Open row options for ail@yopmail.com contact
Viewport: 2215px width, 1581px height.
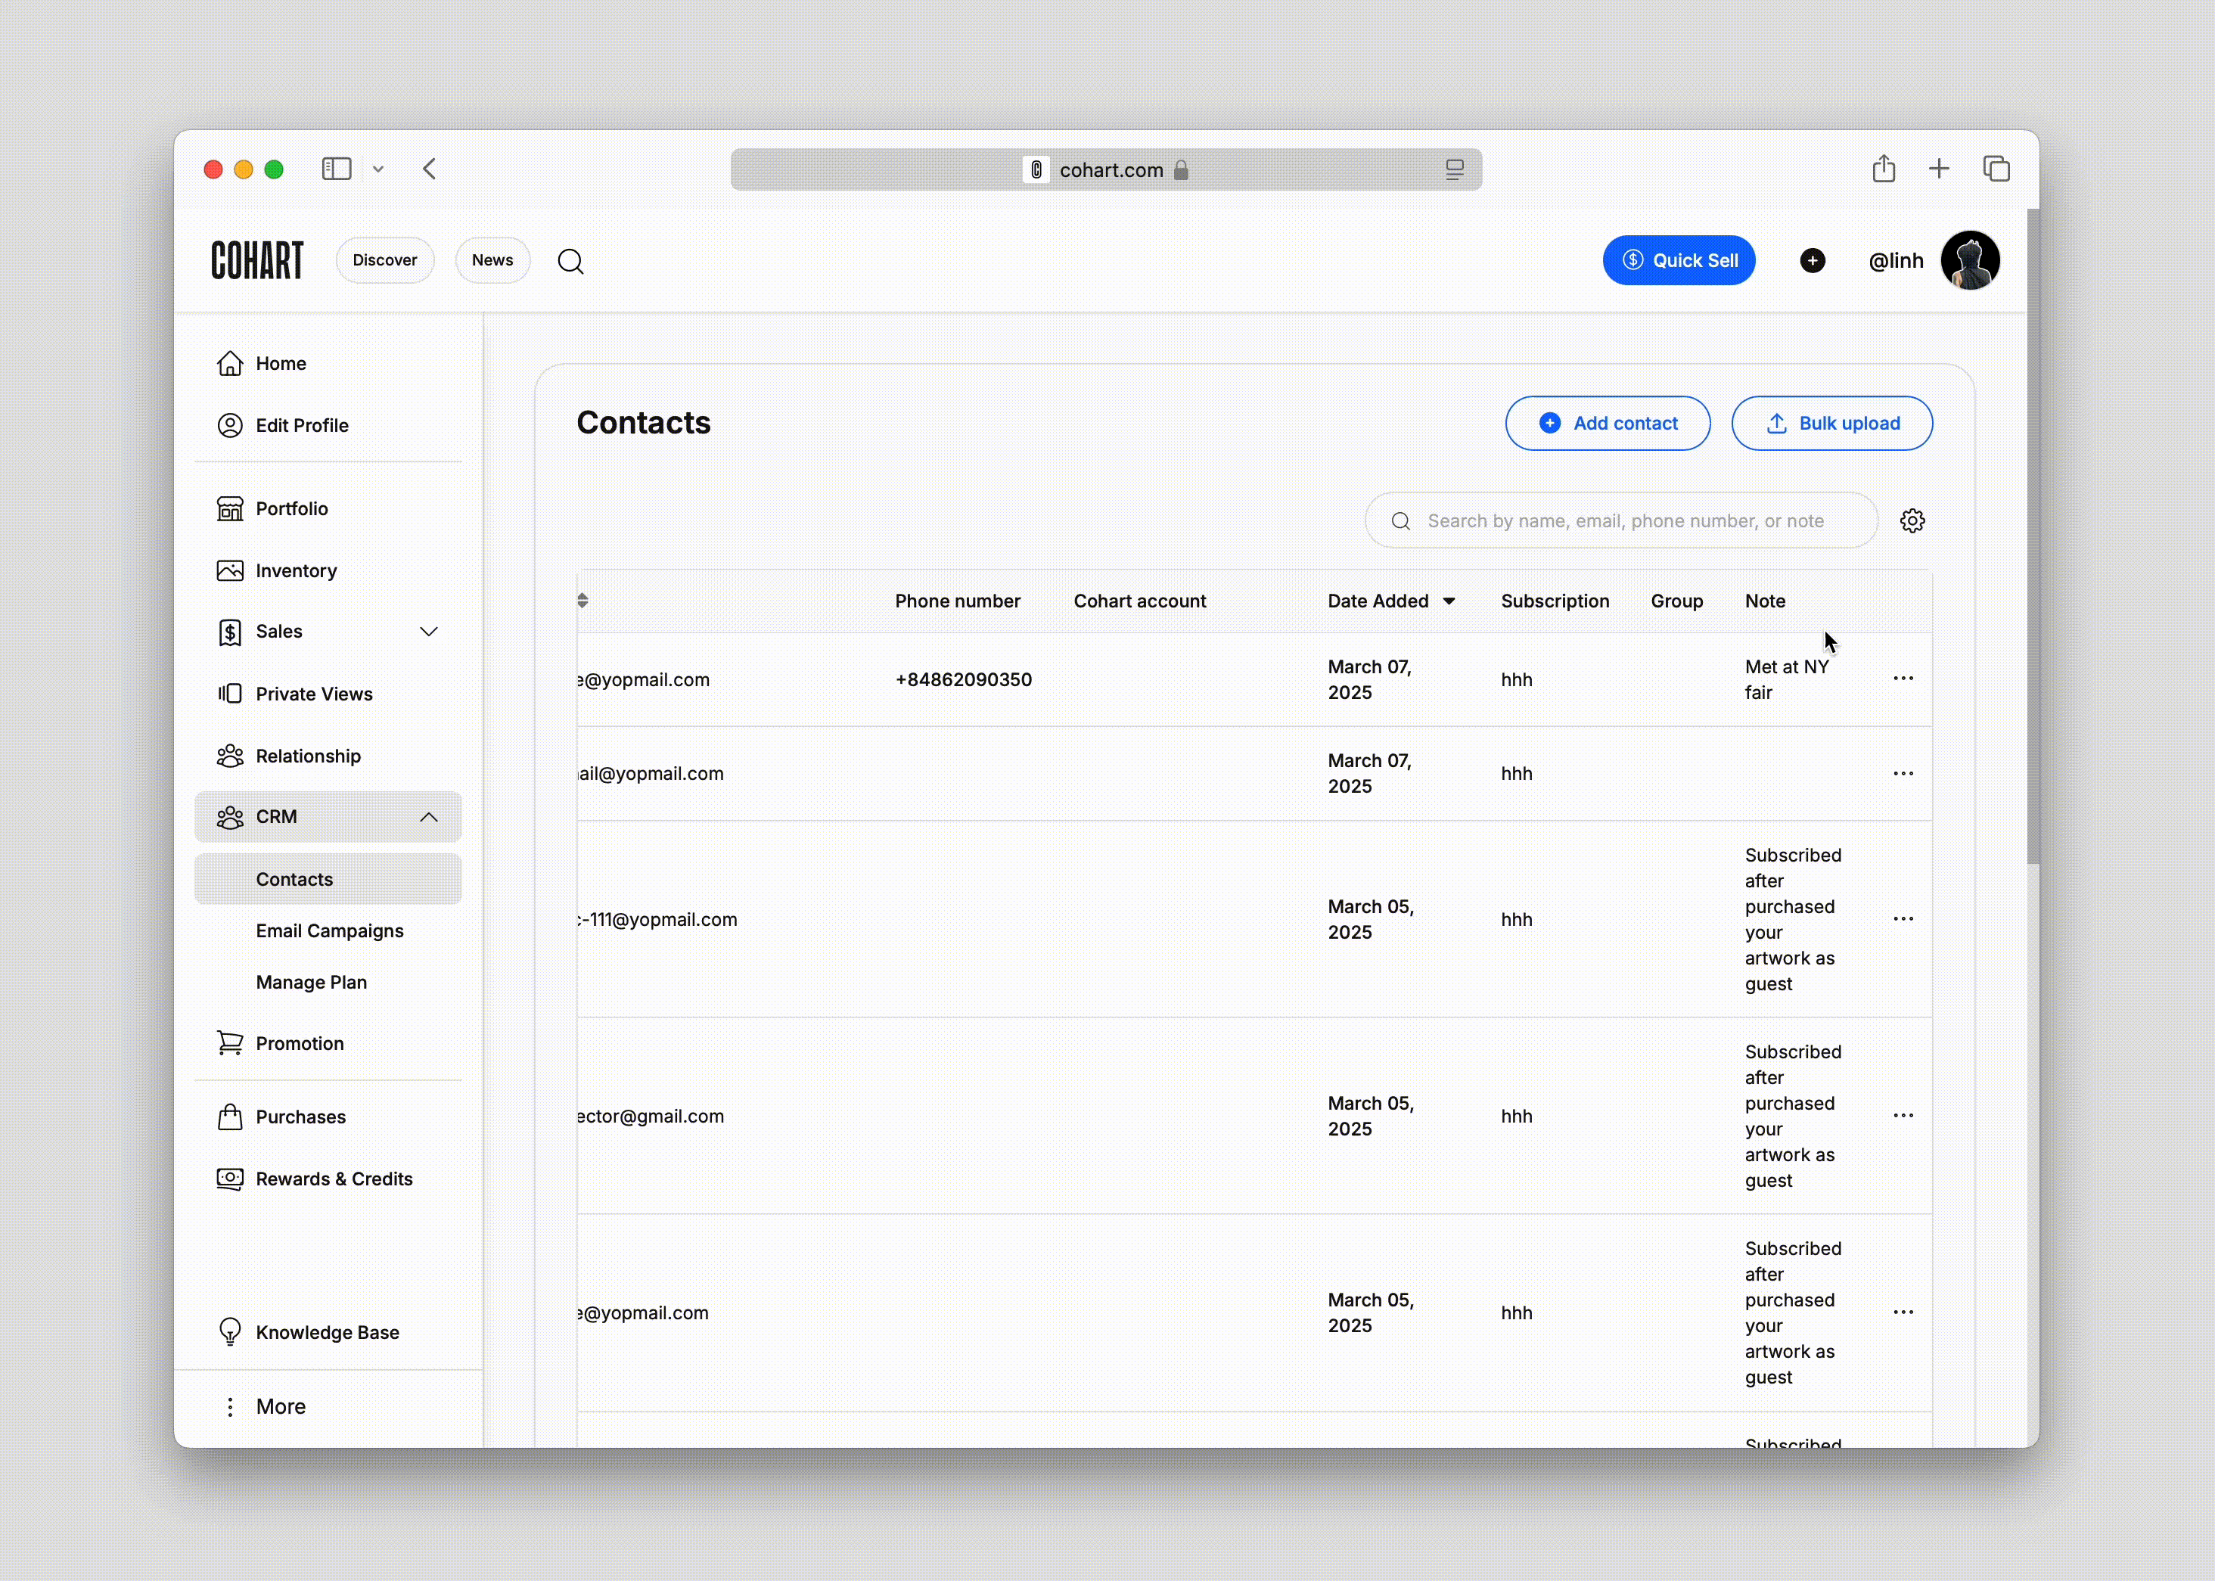[1903, 774]
